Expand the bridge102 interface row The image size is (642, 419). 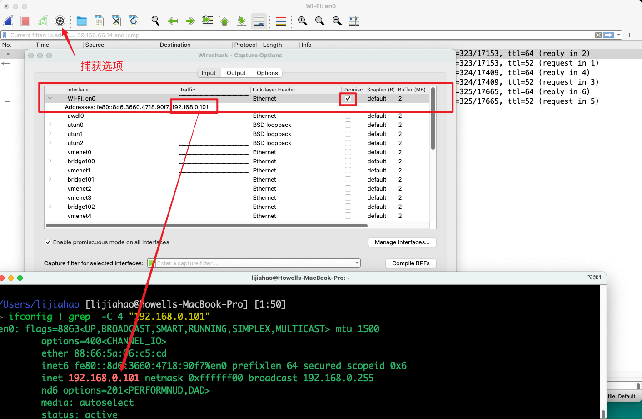(x=50, y=207)
